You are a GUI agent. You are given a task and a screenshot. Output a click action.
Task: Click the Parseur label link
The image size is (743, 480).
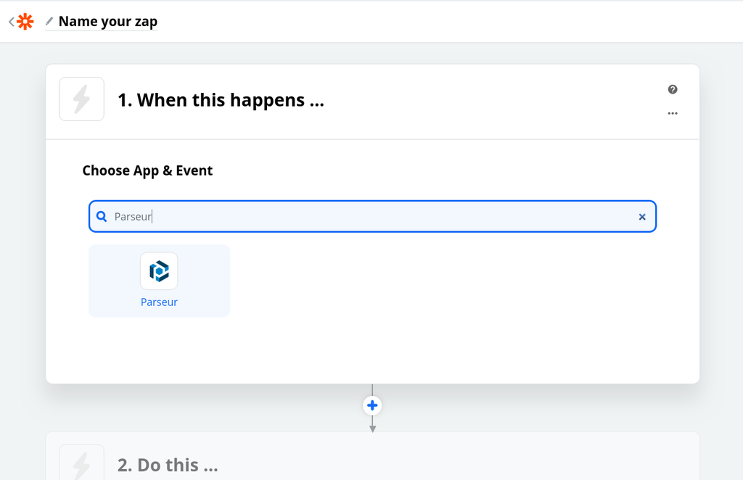pos(159,302)
